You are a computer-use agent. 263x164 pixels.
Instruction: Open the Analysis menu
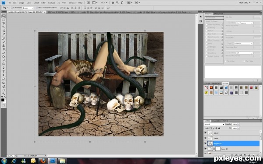(51, 3)
